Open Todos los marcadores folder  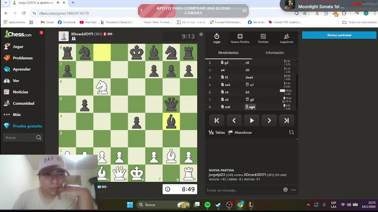359,22
